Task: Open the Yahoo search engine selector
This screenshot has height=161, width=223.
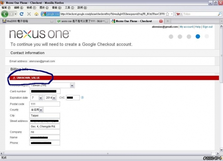Action: [x=179, y=14]
